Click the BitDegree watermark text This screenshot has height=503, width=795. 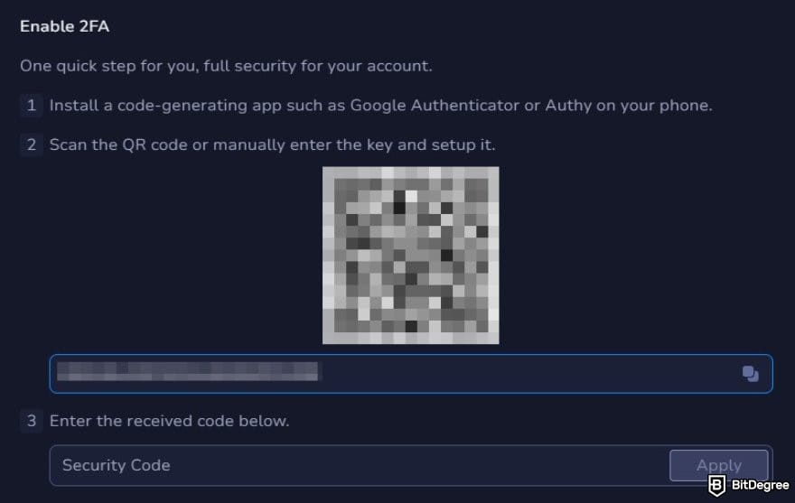point(757,485)
